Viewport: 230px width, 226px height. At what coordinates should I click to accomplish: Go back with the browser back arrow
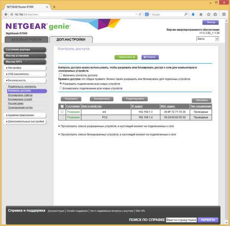pos(6,15)
